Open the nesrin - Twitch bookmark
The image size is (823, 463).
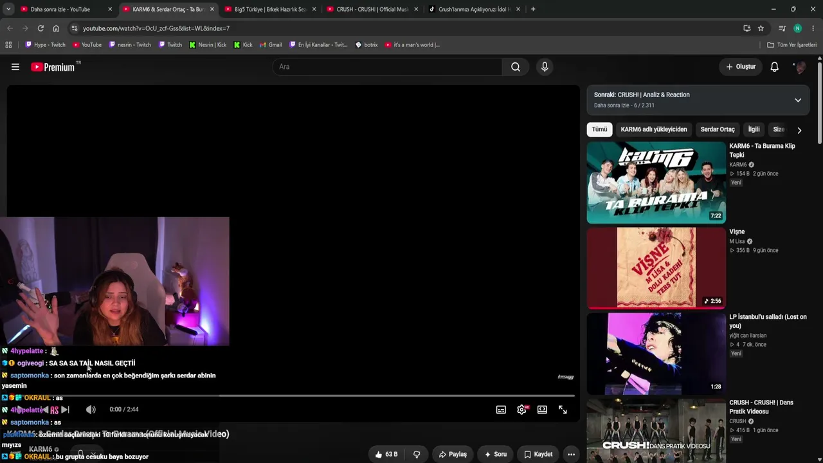130,45
